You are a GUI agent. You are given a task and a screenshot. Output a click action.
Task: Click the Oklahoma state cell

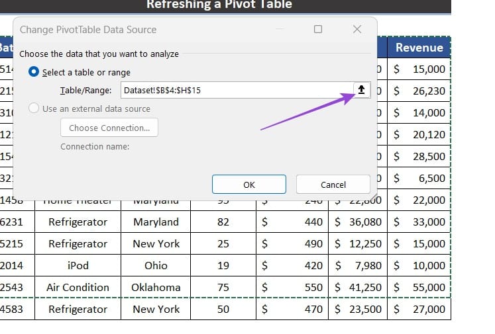(x=156, y=287)
